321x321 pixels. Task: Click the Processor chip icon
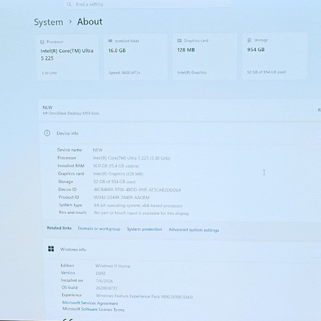[42, 42]
